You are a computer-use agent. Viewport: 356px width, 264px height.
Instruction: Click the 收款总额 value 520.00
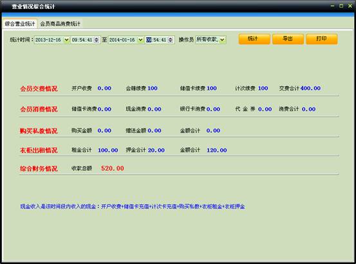coord(113,168)
